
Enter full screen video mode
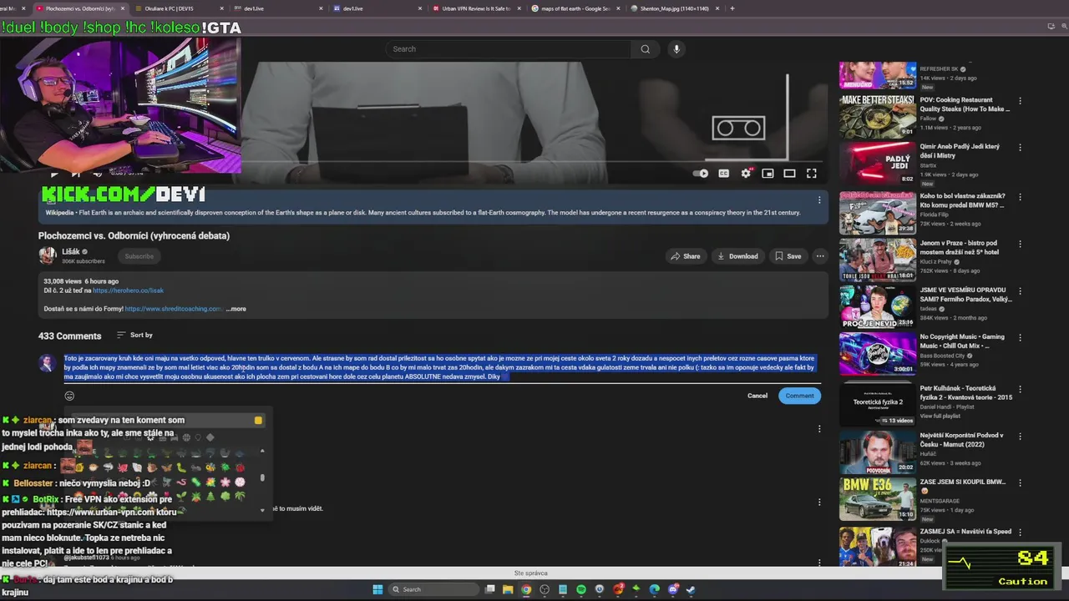click(811, 174)
